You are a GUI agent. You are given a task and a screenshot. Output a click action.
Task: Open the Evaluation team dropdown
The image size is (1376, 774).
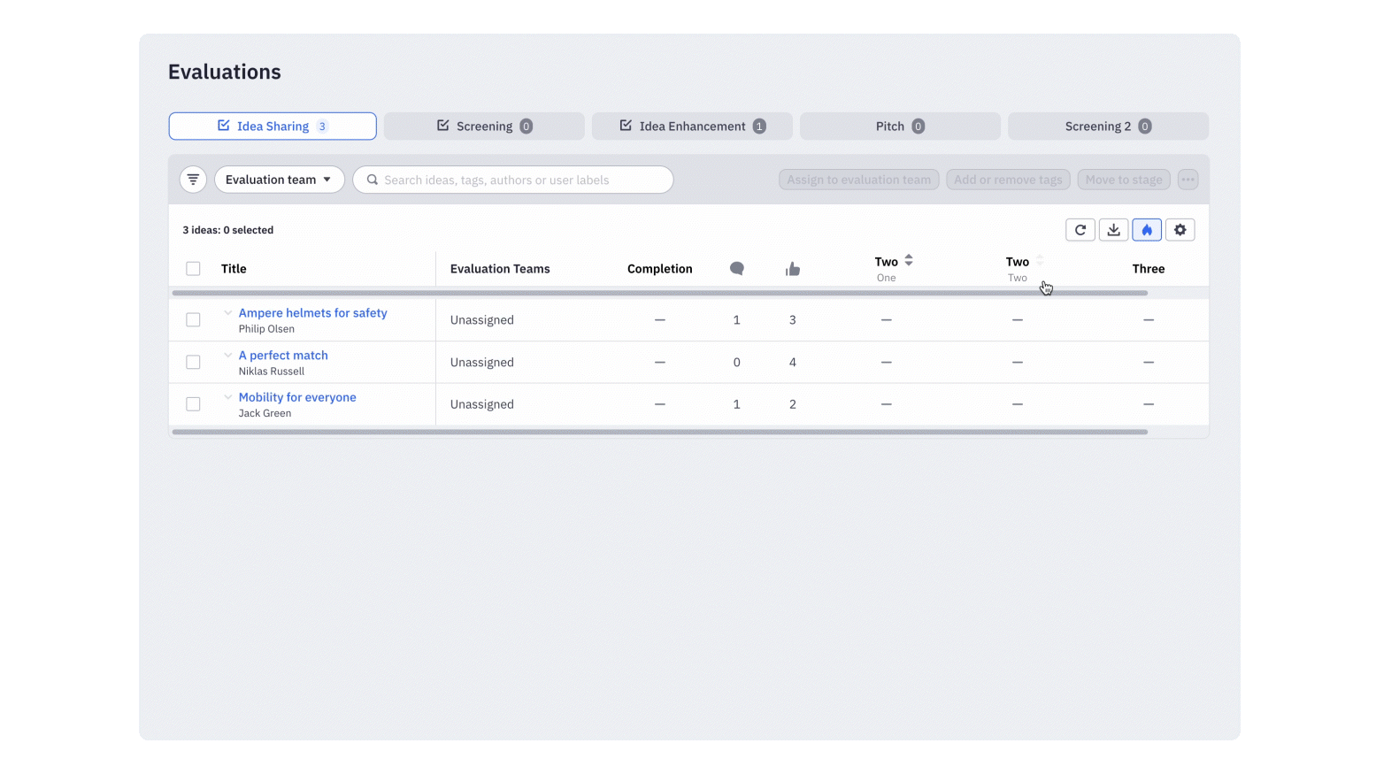point(279,179)
